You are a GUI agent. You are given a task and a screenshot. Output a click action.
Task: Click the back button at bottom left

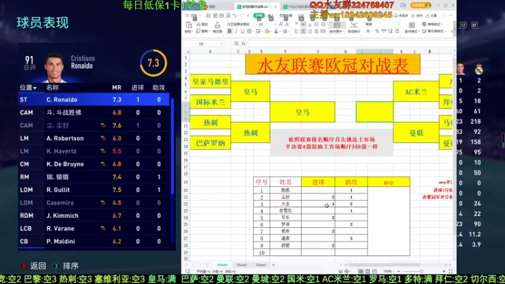33,266
